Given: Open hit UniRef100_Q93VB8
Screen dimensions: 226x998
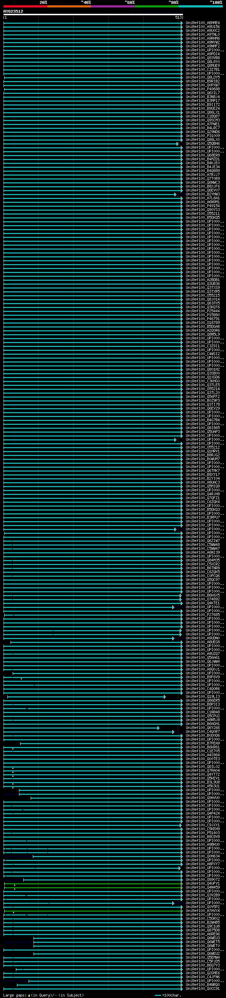Looking at the screenshot, I should tap(202, 58).
